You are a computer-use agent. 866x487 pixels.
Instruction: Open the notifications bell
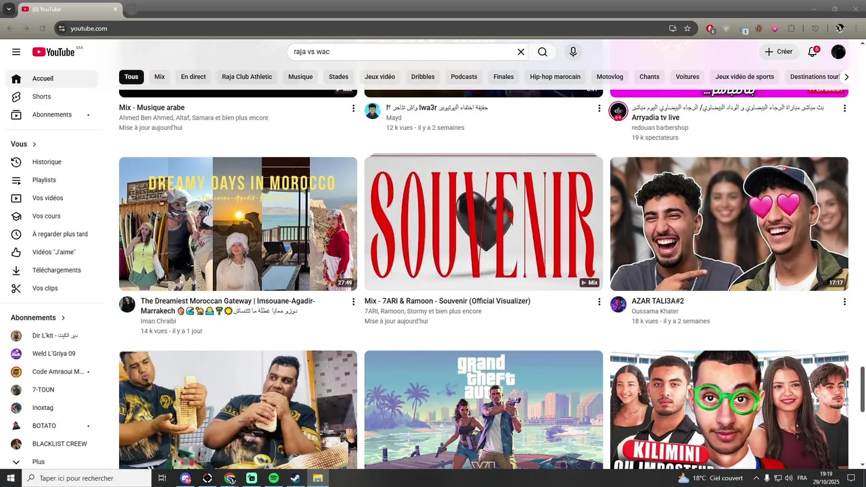[x=813, y=52]
